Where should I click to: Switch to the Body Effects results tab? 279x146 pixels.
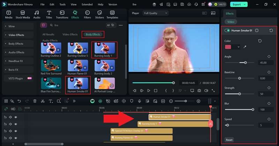pos(93,34)
